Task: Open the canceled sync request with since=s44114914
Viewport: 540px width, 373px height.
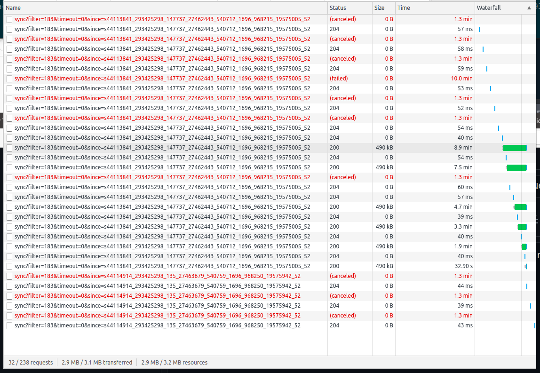Action: (x=155, y=276)
